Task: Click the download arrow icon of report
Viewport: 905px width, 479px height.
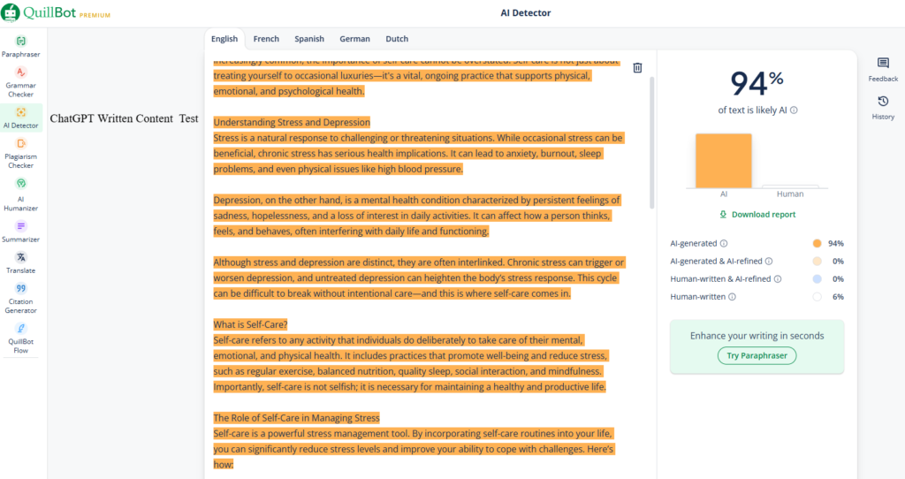Action: pyautogui.click(x=723, y=214)
